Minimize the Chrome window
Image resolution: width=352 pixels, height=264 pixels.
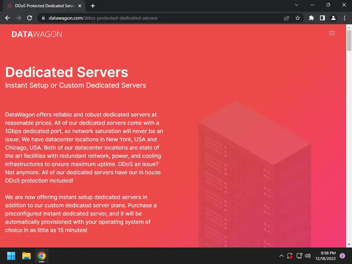click(312, 5)
